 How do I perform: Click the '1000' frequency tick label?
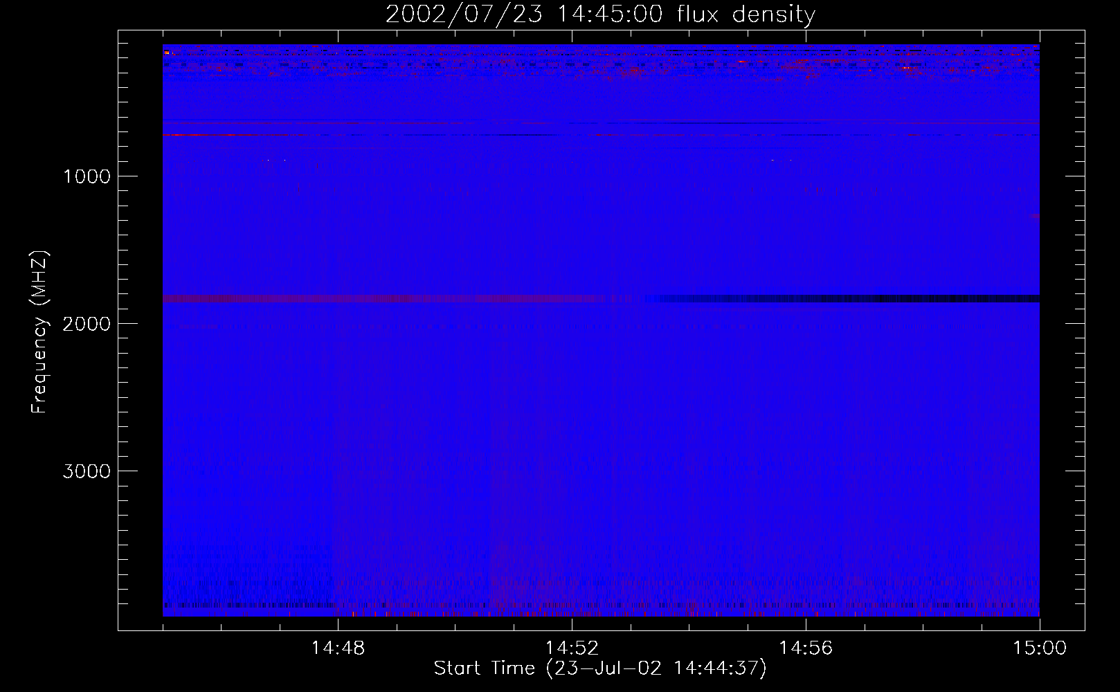[x=87, y=176]
